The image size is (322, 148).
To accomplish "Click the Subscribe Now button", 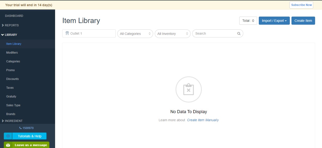I will click(x=301, y=5).
